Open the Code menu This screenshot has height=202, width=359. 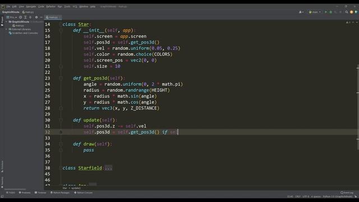pos(41,7)
